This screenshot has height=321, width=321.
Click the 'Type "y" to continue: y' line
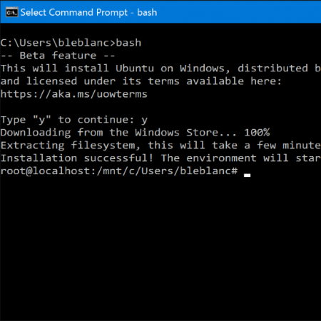coord(74,120)
